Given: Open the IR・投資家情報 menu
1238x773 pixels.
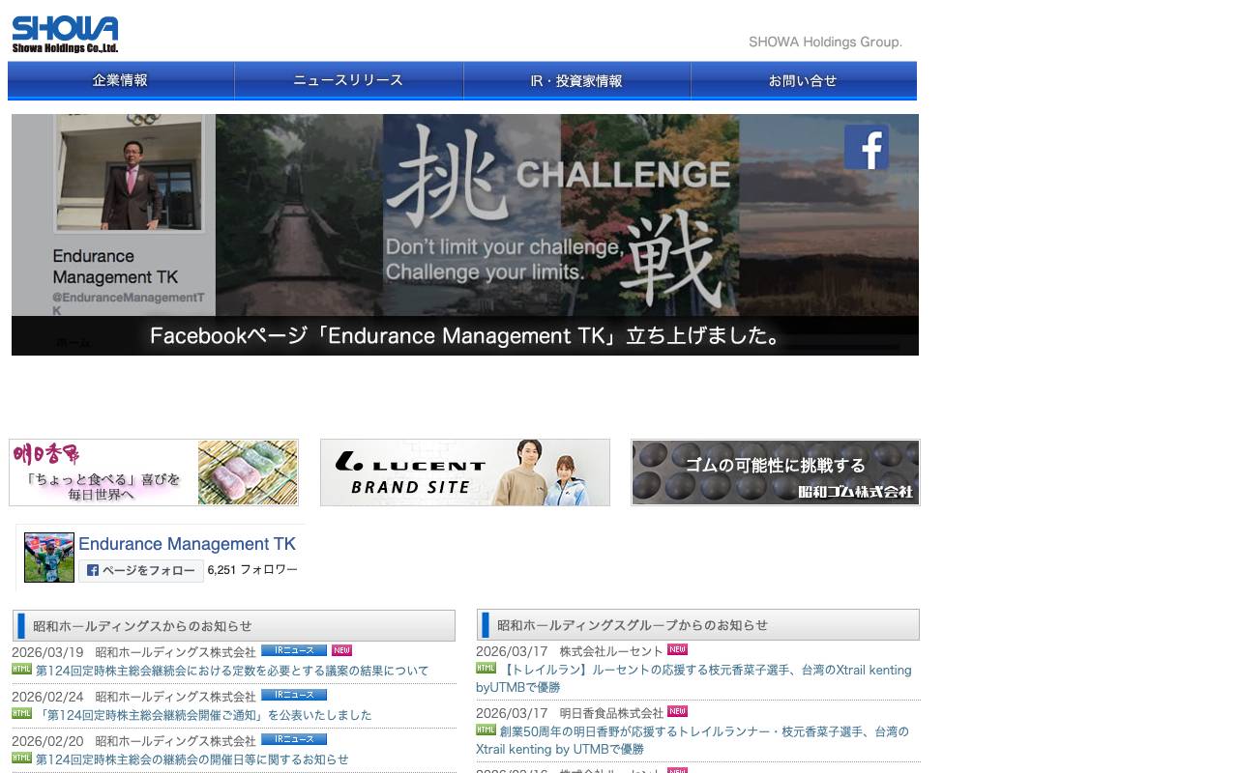Looking at the screenshot, I should click(576, 81).
